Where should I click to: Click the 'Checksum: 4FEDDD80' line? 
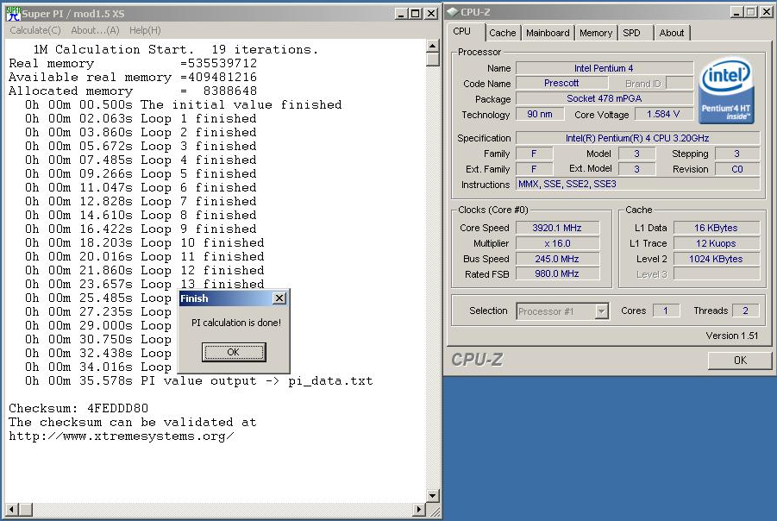(78, 409)
